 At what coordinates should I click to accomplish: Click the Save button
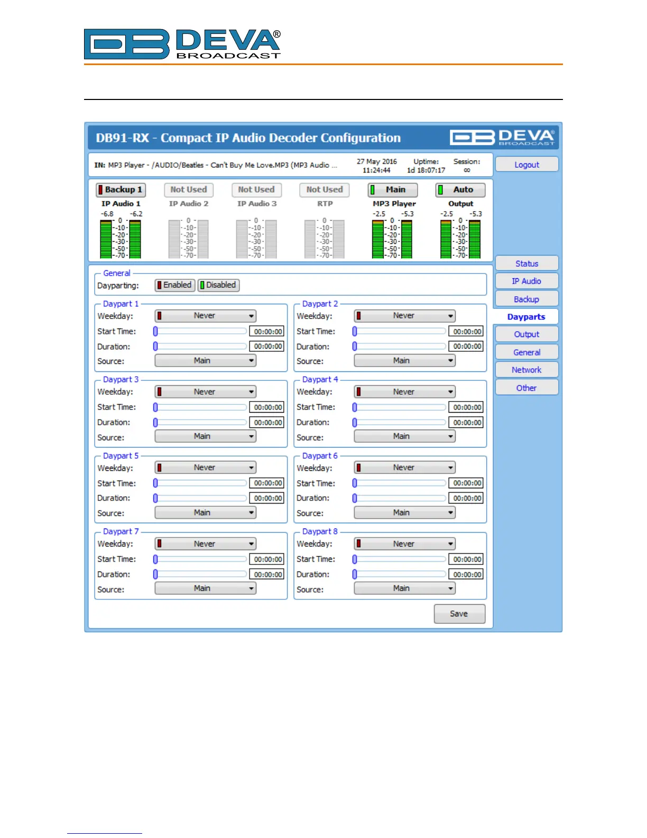[x=459, y=614]
